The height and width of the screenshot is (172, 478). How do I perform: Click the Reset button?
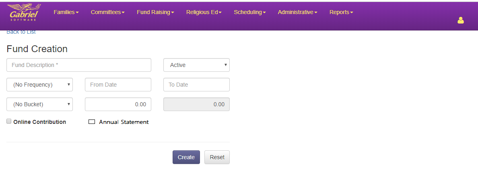217,157
